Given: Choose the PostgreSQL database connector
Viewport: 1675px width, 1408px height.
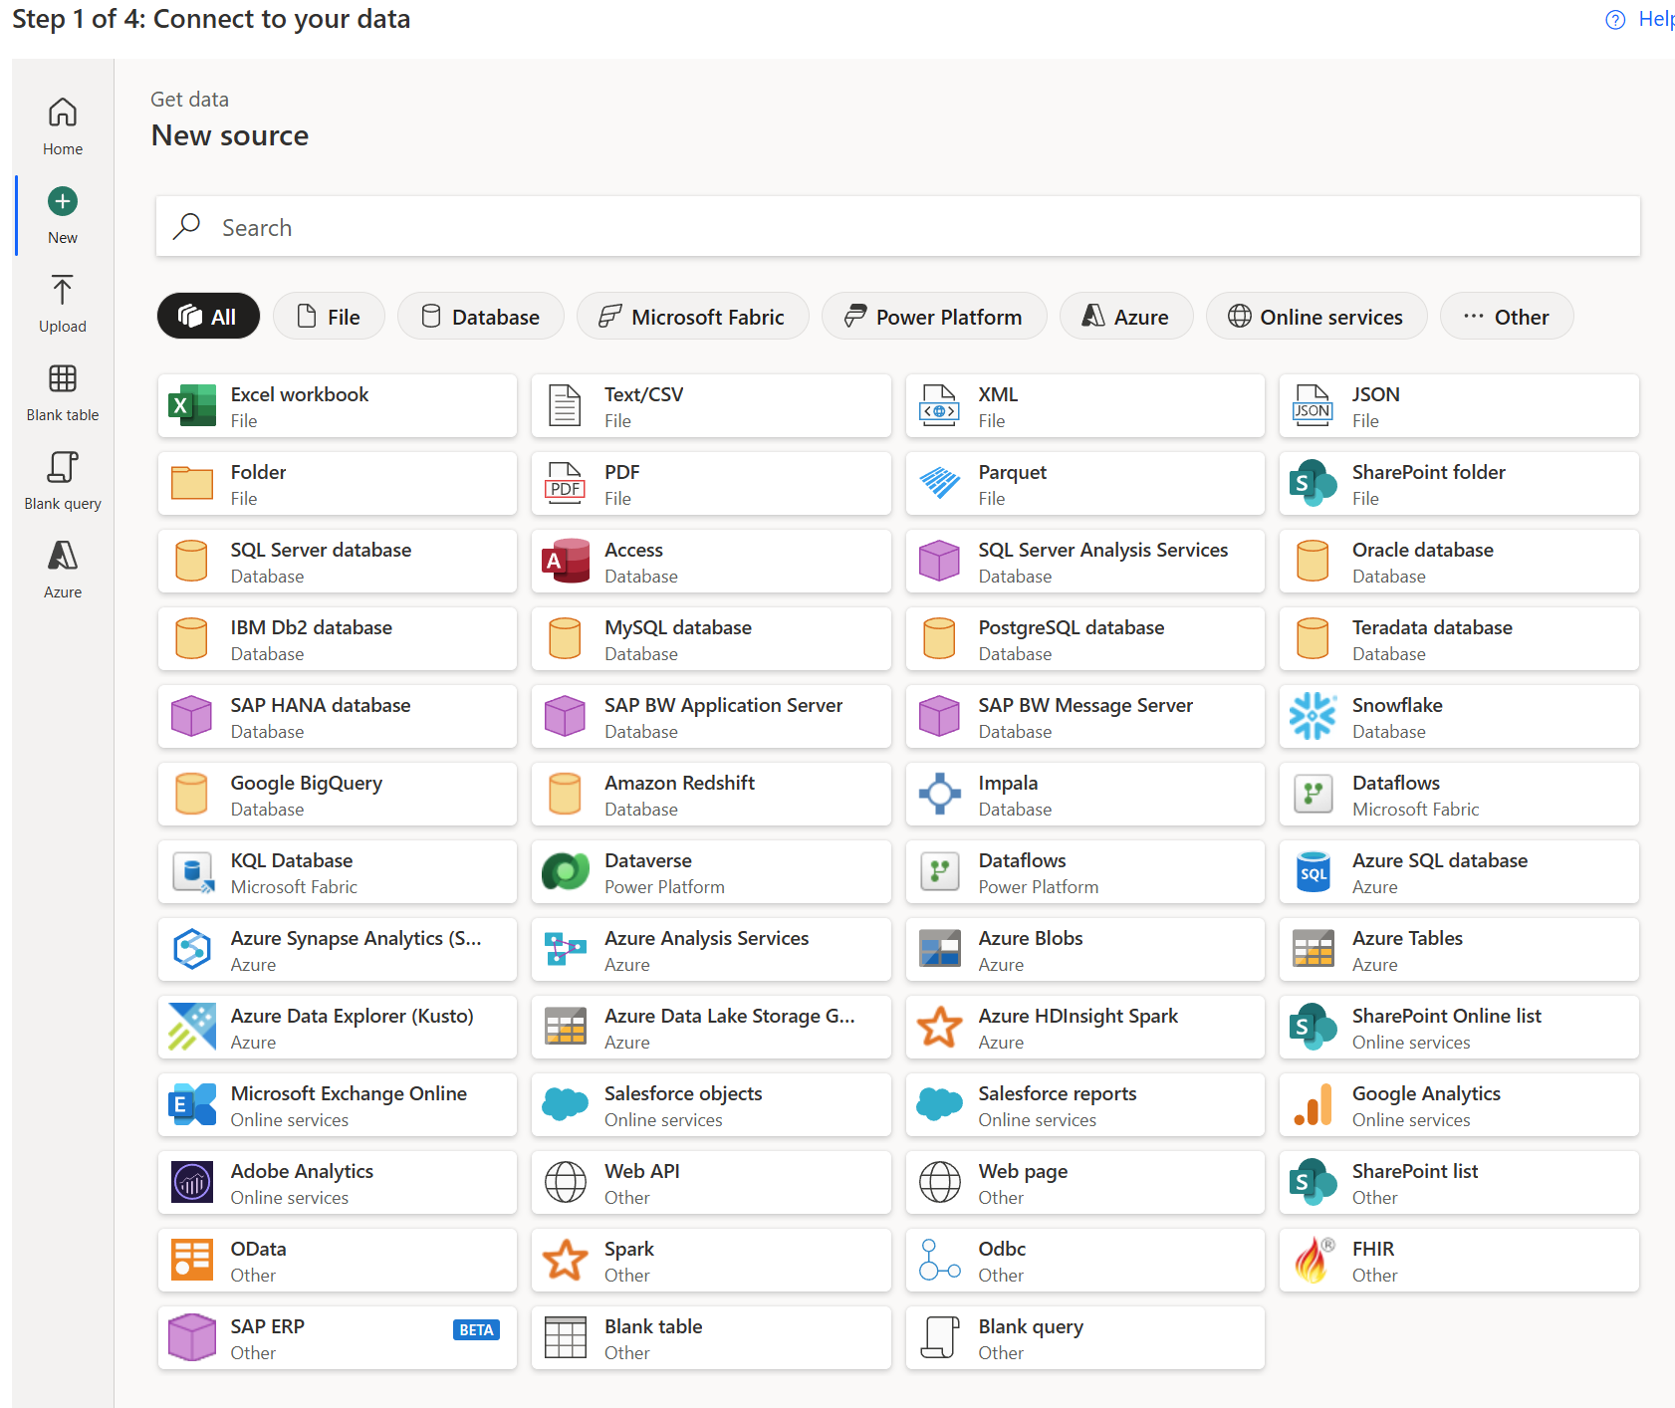Looking at the screenshot, I should click(1085, 639).
